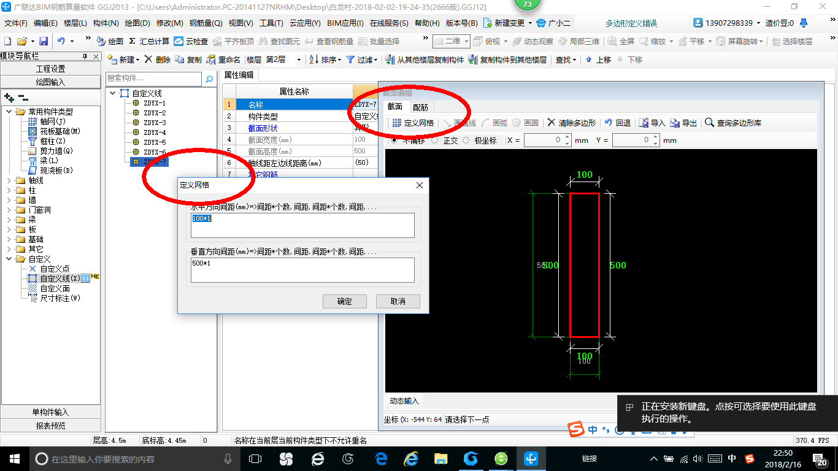Screen dimensions: 838x471
Task: Click 删除 delete component button
Action: (x=158, y=59)
